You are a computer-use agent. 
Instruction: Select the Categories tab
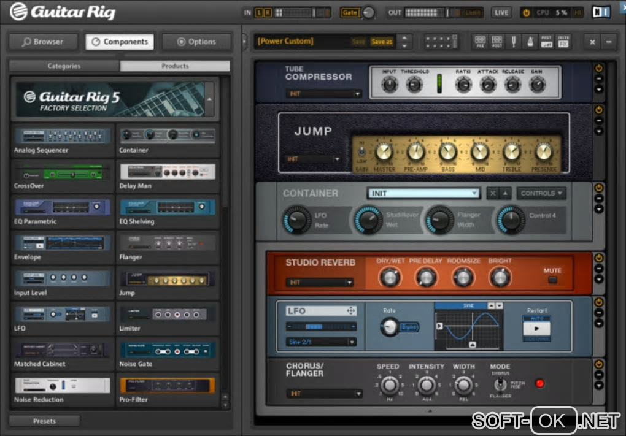64,66
